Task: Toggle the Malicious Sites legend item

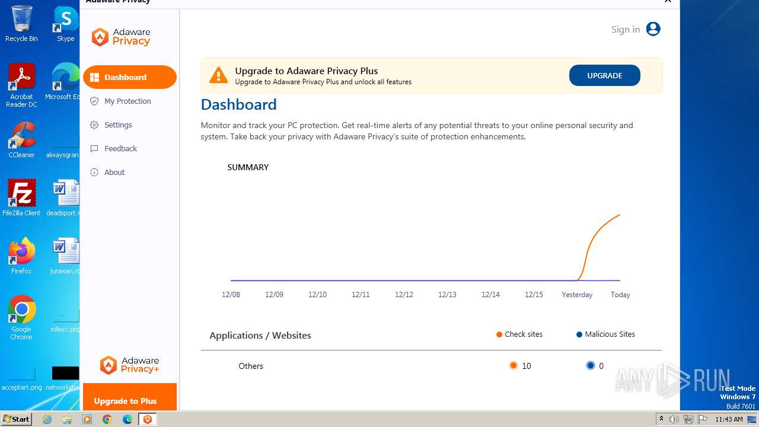Action: coord(605,334)
